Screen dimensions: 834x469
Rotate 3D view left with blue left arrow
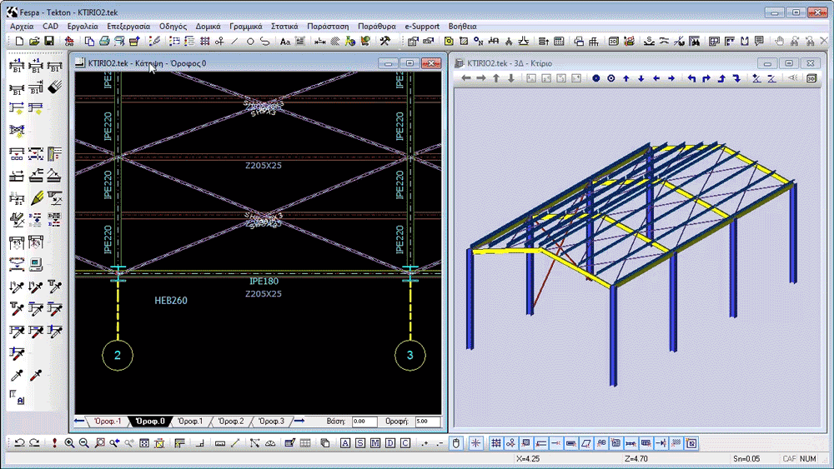(x=656, y=78)
